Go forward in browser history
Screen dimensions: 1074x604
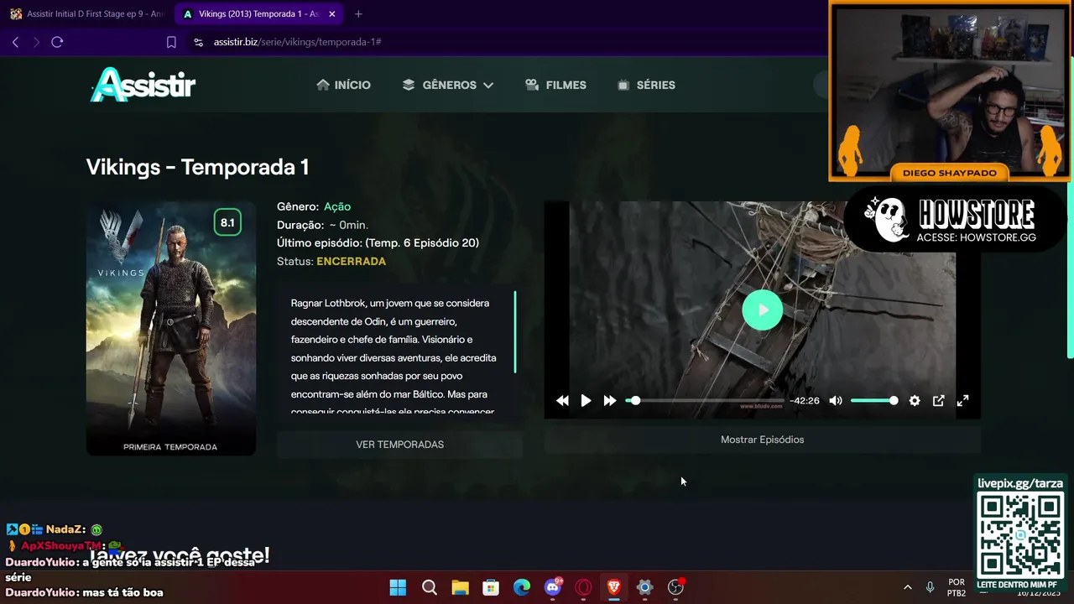coord(36,42)
